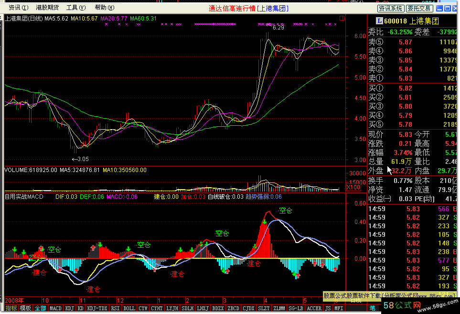Select the KDJ-TDX indicator tab
This screenshot has width=460, height=314.
click(97, 308)
